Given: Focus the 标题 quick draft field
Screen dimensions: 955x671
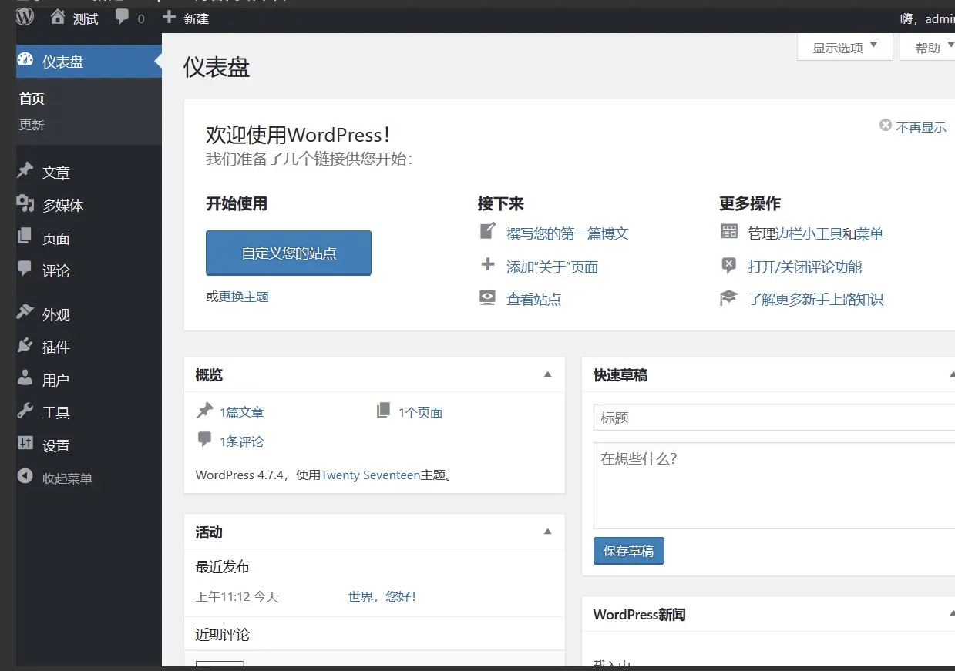Looking at the screenshot, I should (774, 418).
